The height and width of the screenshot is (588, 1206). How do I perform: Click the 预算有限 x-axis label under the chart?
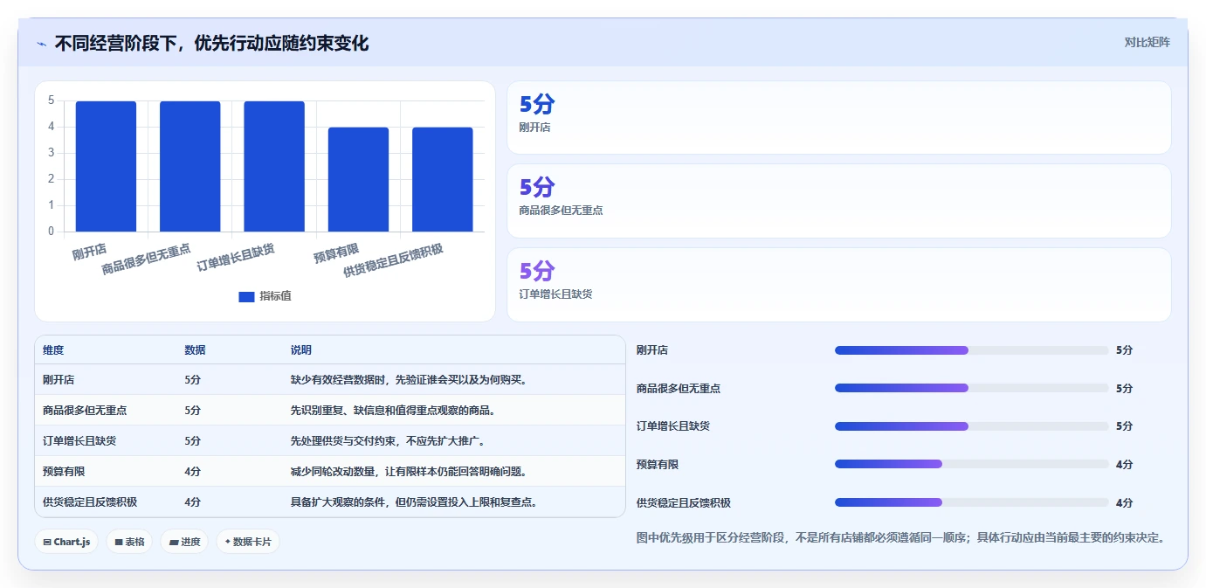pyautogui.click(x=337, y=255)
